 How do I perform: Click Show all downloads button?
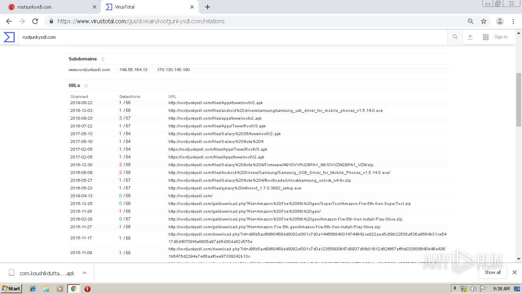tap(493, 272)
